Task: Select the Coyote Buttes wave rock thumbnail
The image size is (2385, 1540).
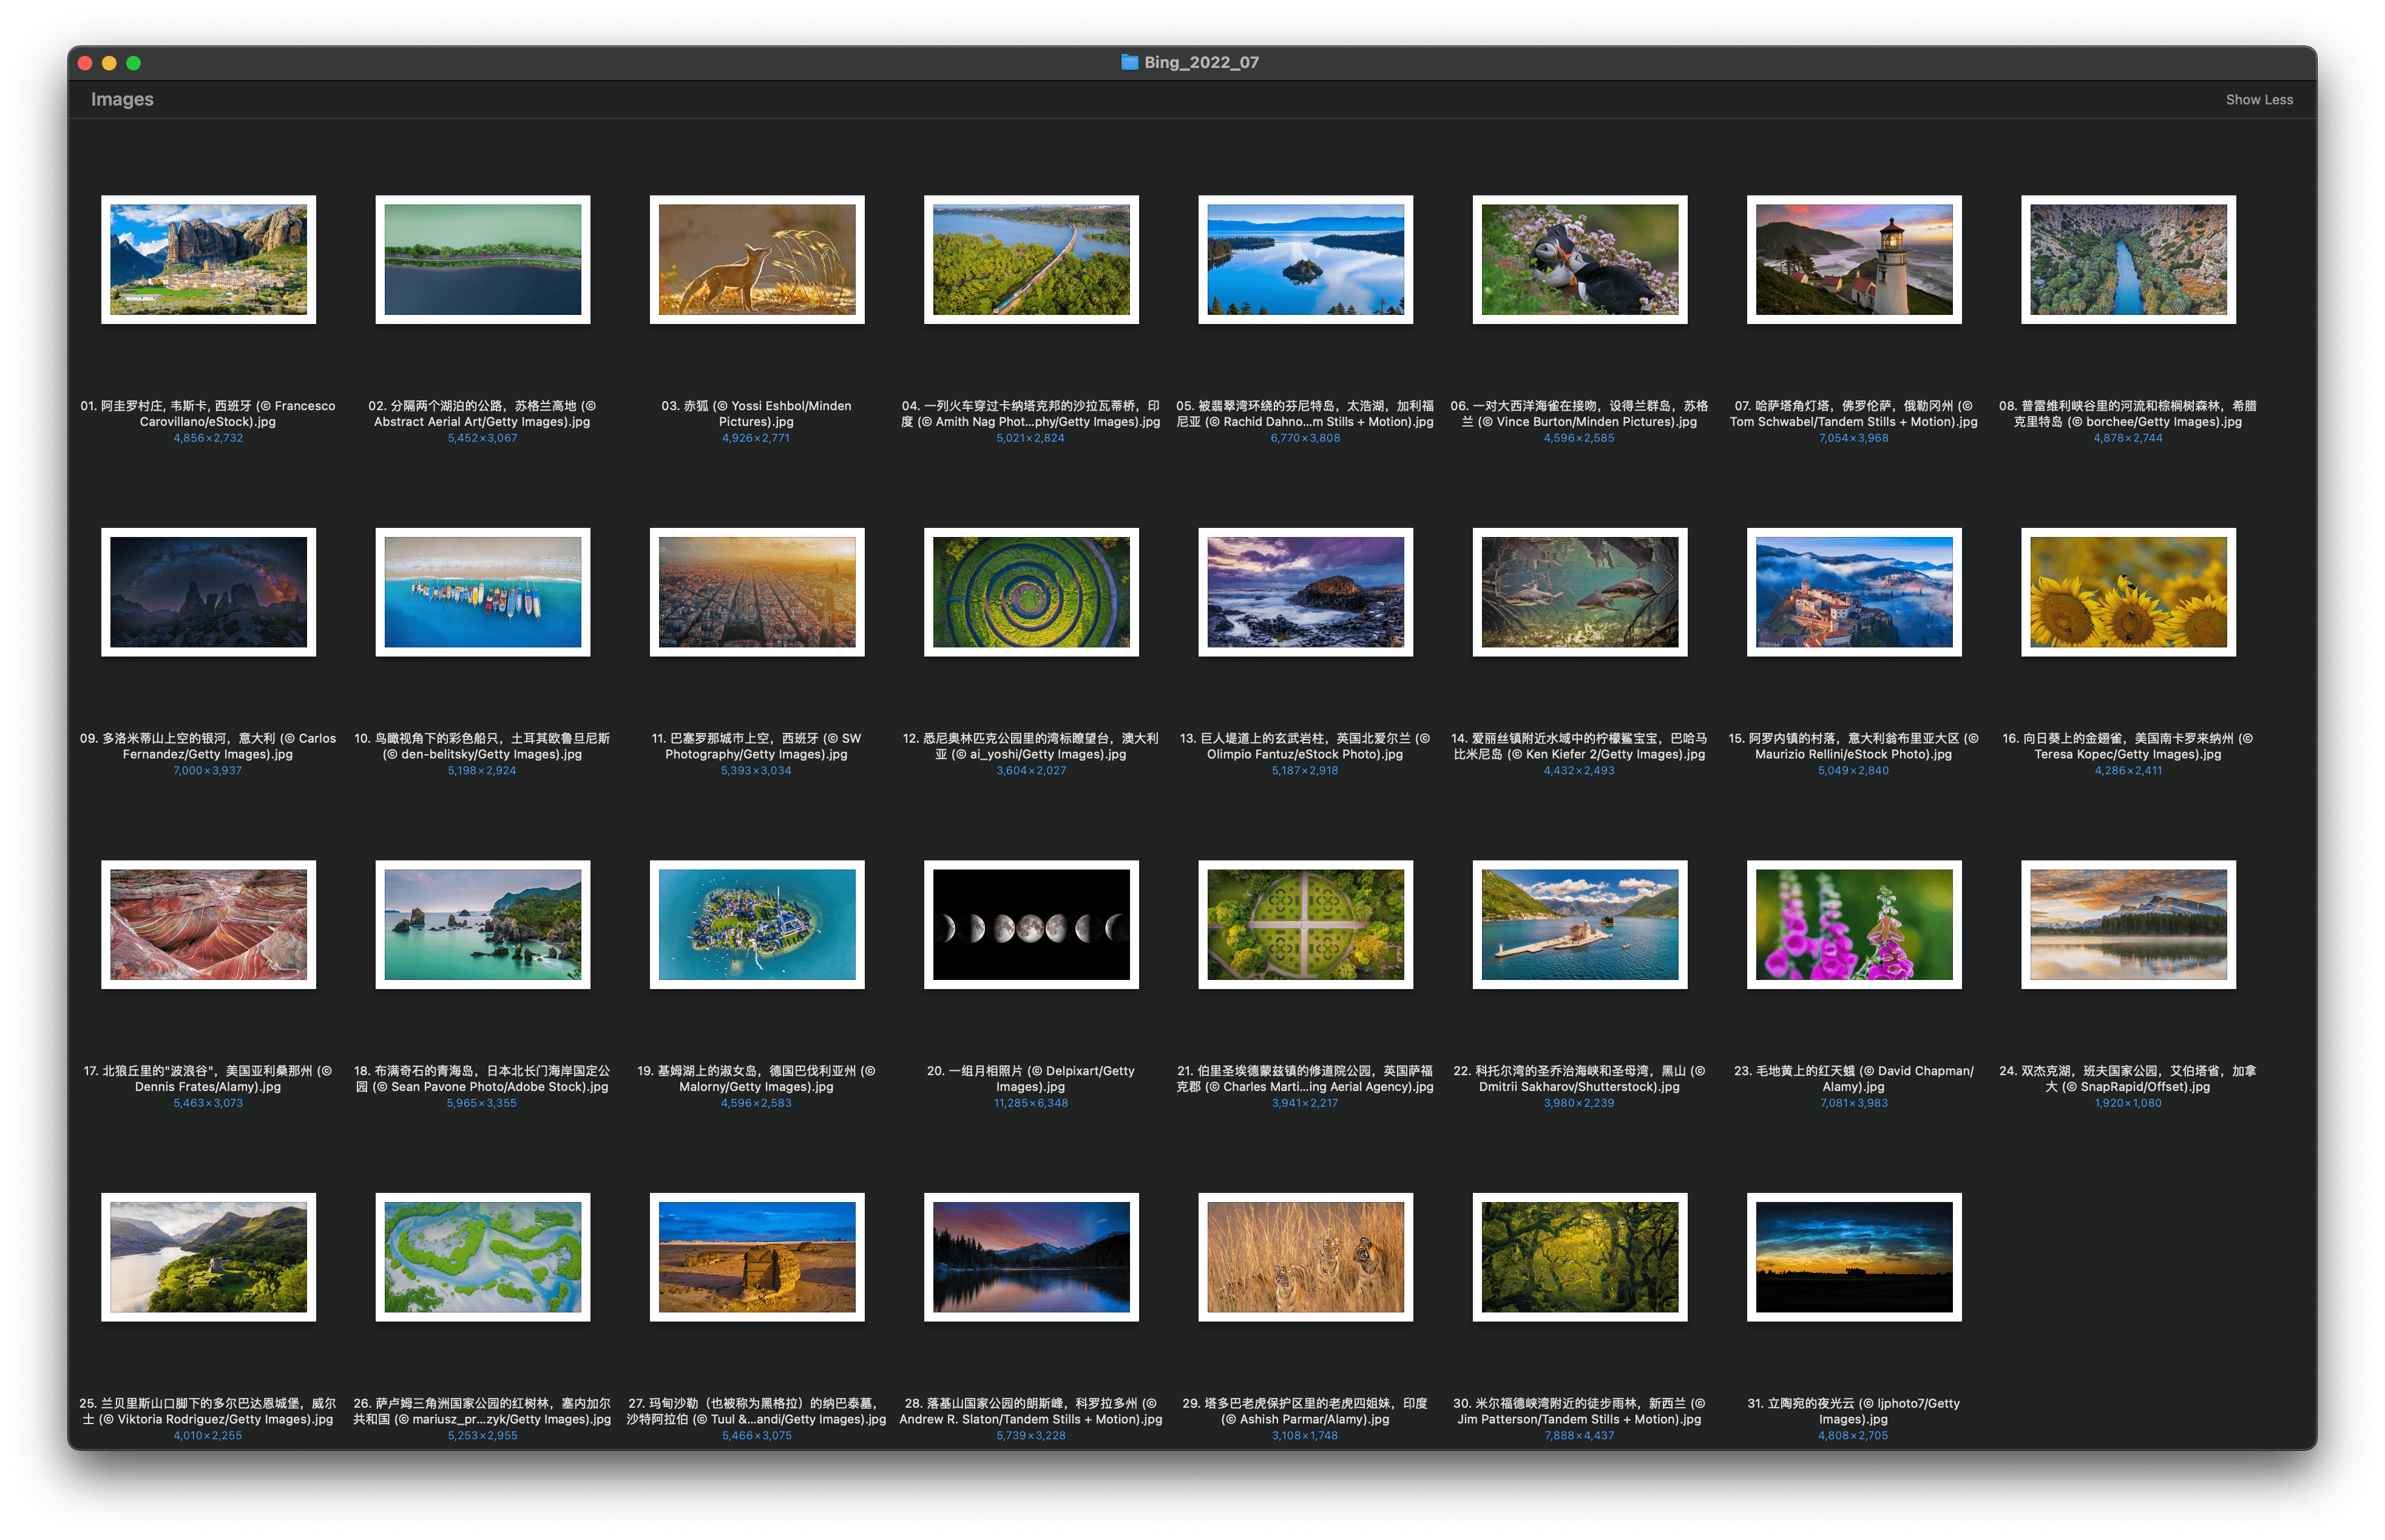Action: click(x=208, y=925)
